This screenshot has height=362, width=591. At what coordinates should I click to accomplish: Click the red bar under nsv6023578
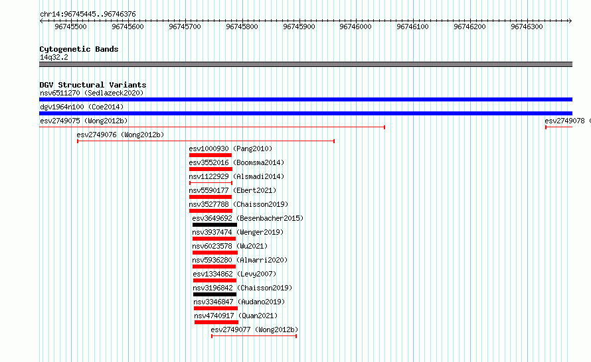coord(215,253)
